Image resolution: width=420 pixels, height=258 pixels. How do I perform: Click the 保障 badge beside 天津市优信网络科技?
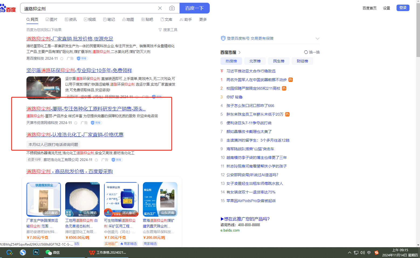point(96,123)
